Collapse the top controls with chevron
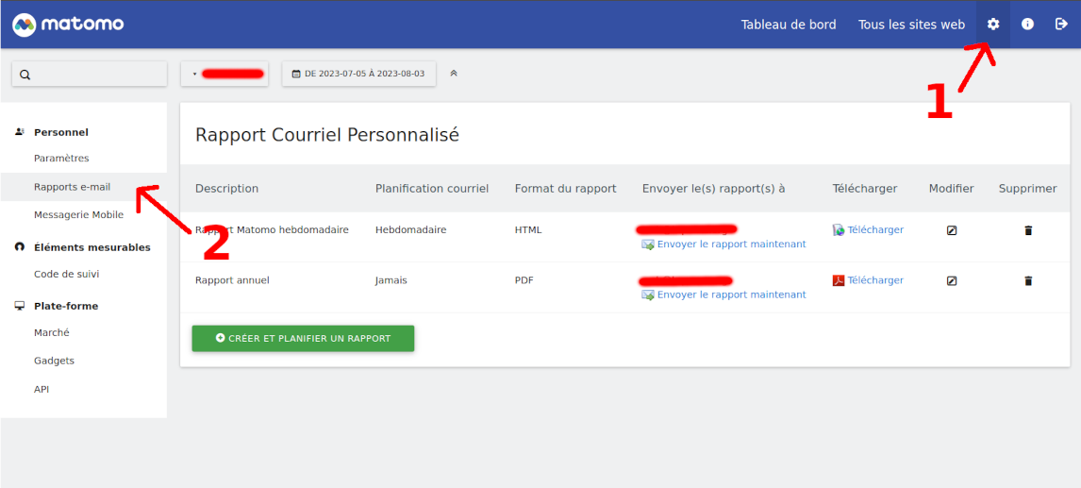 pos(454,74)
